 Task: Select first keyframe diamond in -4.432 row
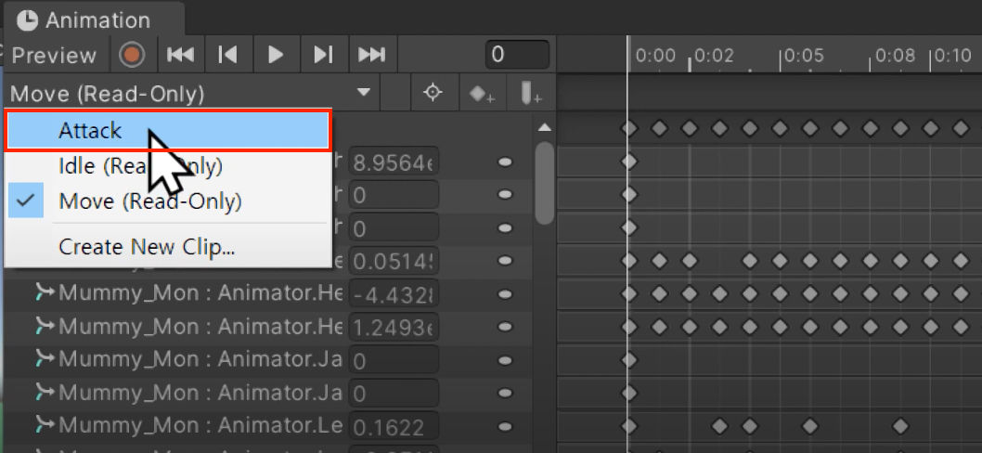(x=628, y=293)
